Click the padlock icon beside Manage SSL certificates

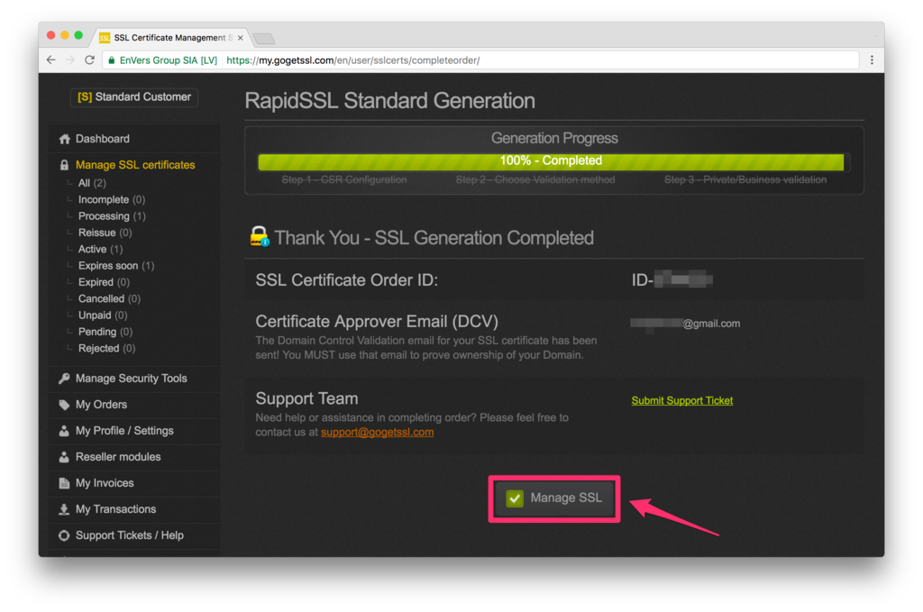64,165
